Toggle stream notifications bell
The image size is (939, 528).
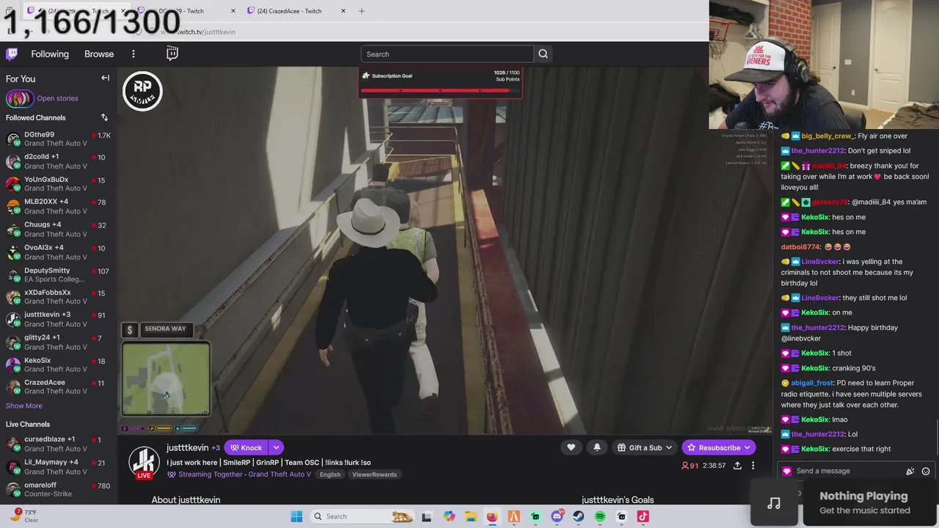596,447
